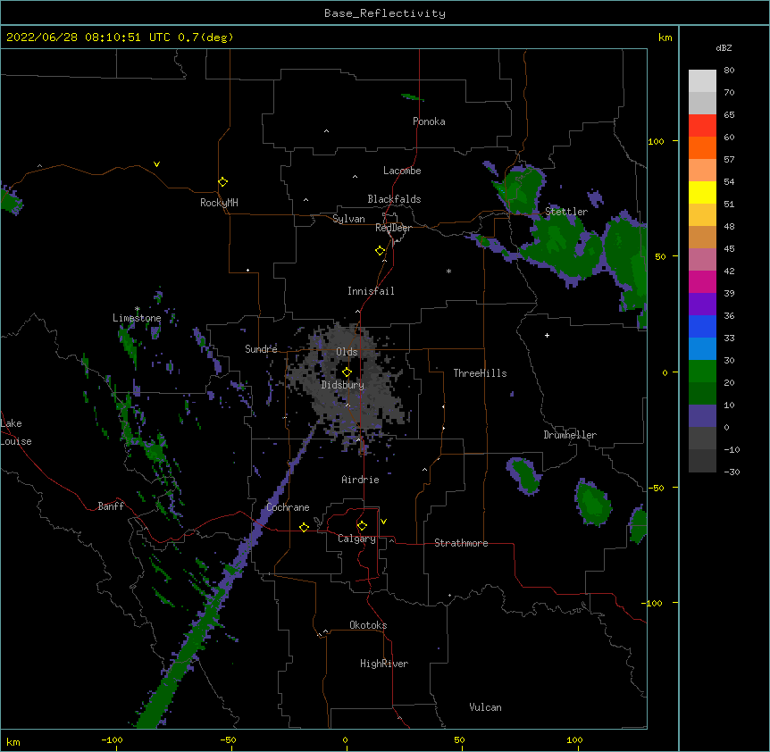Viewport: 770px width, 752px height.
Task: Click the Calgary city label
Action: 356,539
